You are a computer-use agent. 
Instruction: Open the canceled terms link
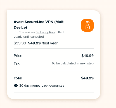37,37
